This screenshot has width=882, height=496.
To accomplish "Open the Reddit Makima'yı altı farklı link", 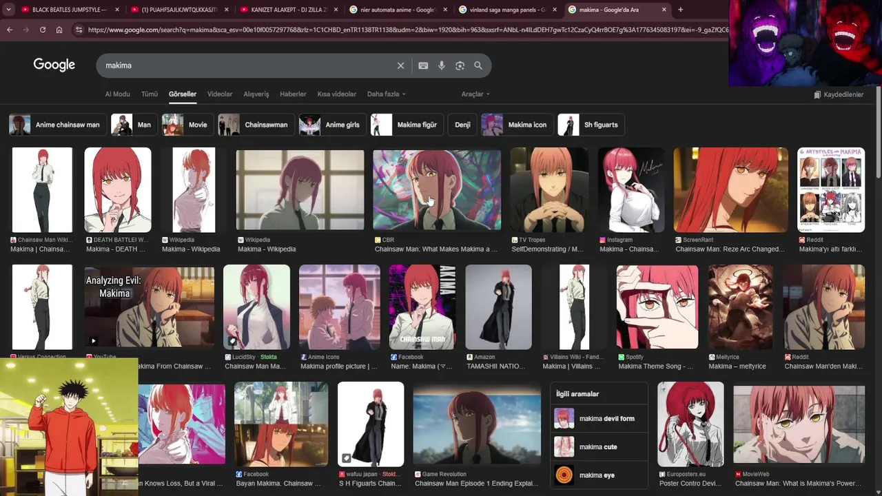I will pyautogui.click(x=831, y=249).
